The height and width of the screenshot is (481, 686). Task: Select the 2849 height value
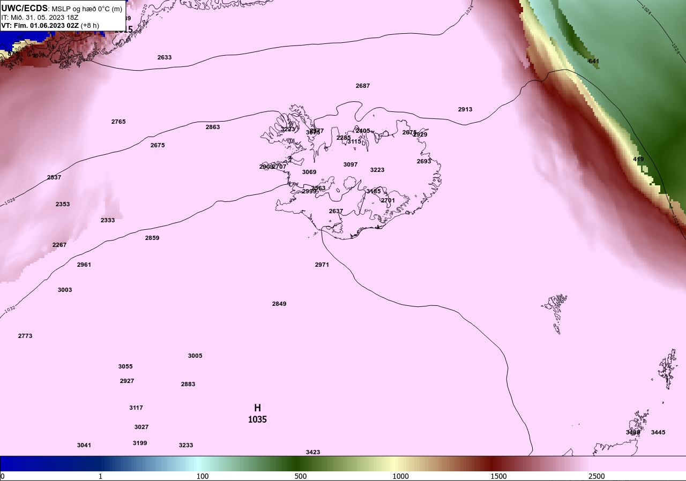279,304
